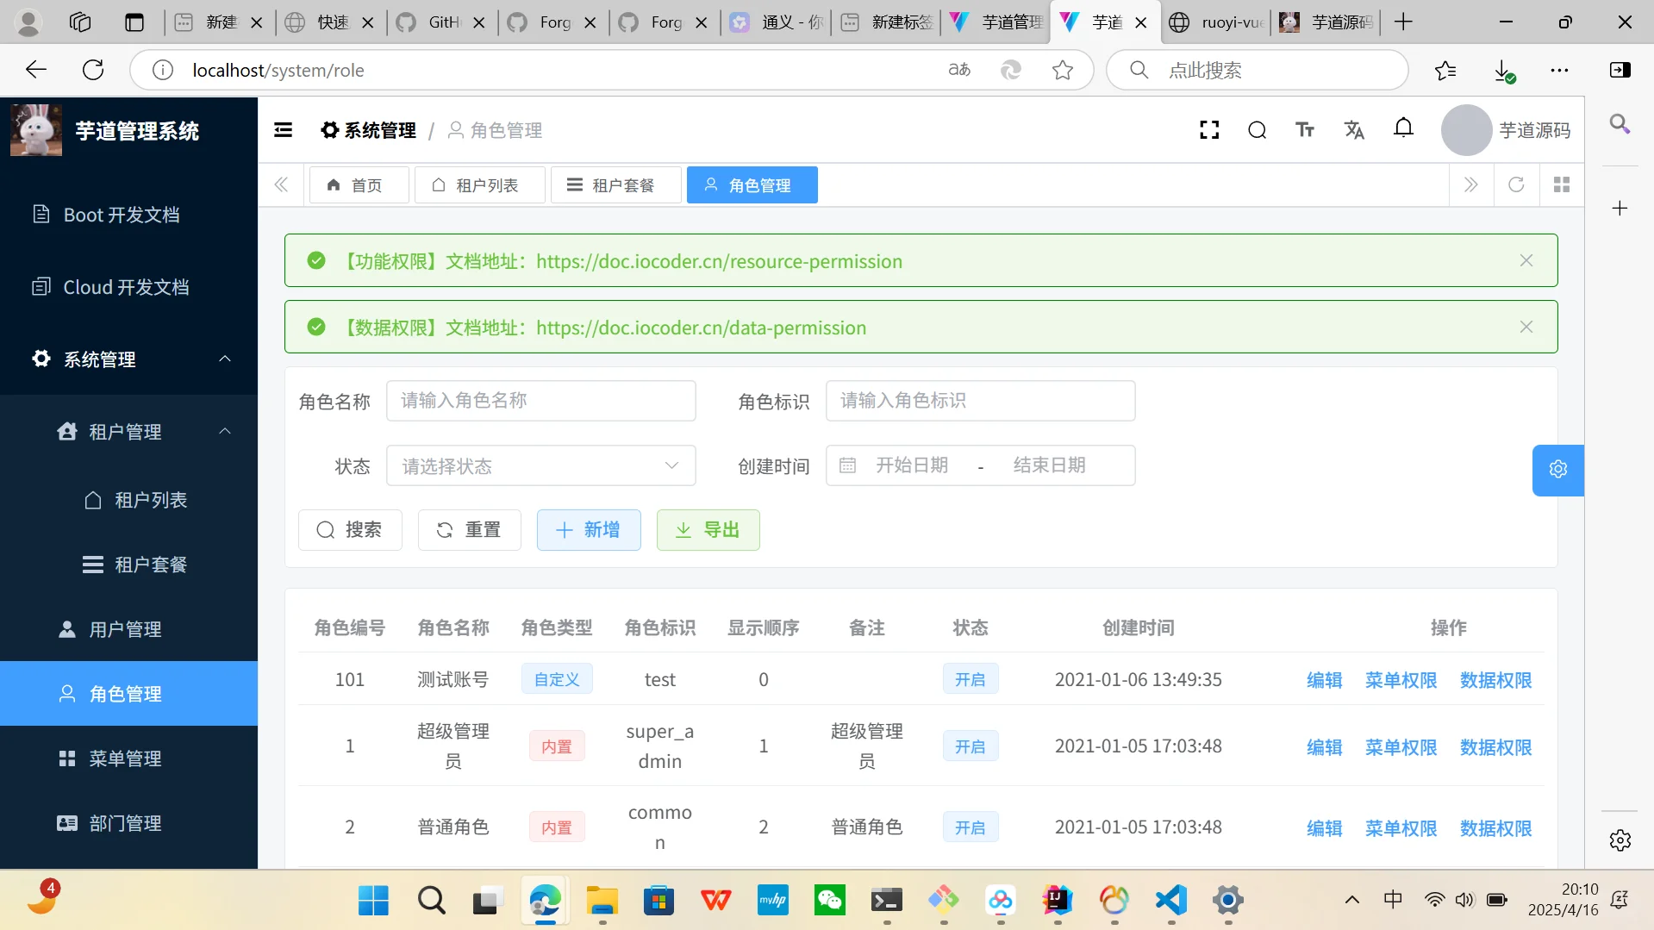The height and width of the screenshot is (930, 1654).
Task: Toggle 超级管理员 enabled status
Action: pos(970,746)
